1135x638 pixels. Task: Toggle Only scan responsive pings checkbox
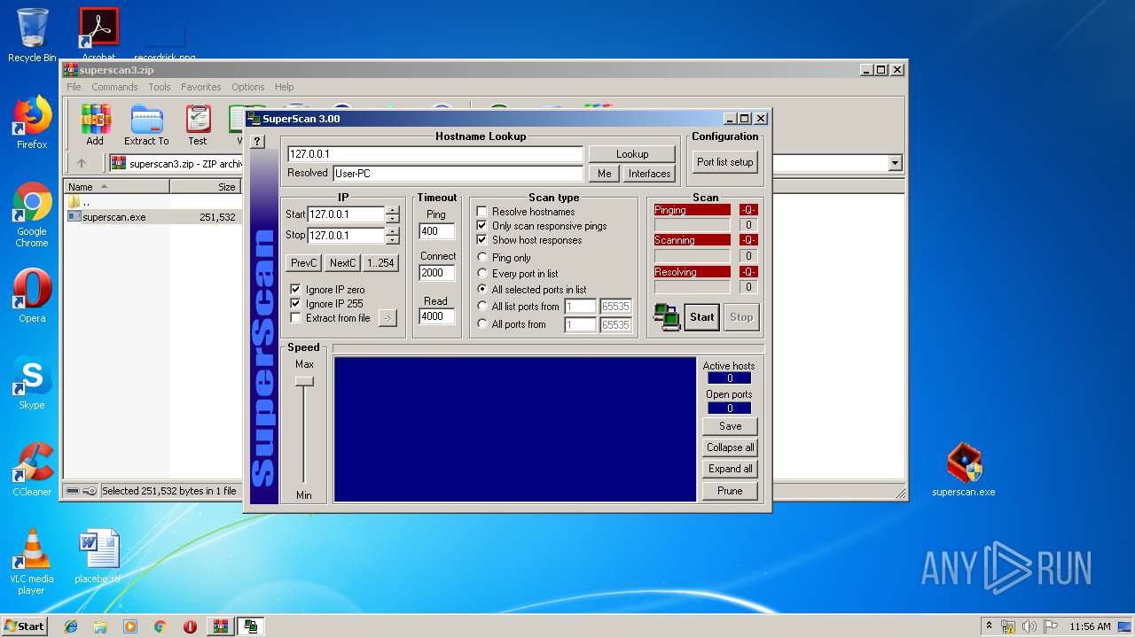pyautogui.click(x=482, y=226)
